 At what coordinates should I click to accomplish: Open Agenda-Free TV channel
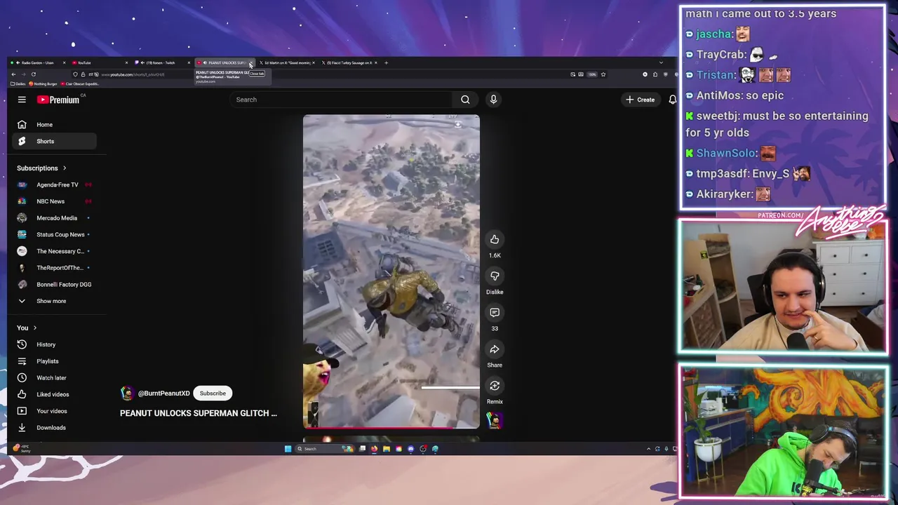point(55,184)
